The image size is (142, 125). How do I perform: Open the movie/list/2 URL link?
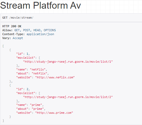(68, 97)
